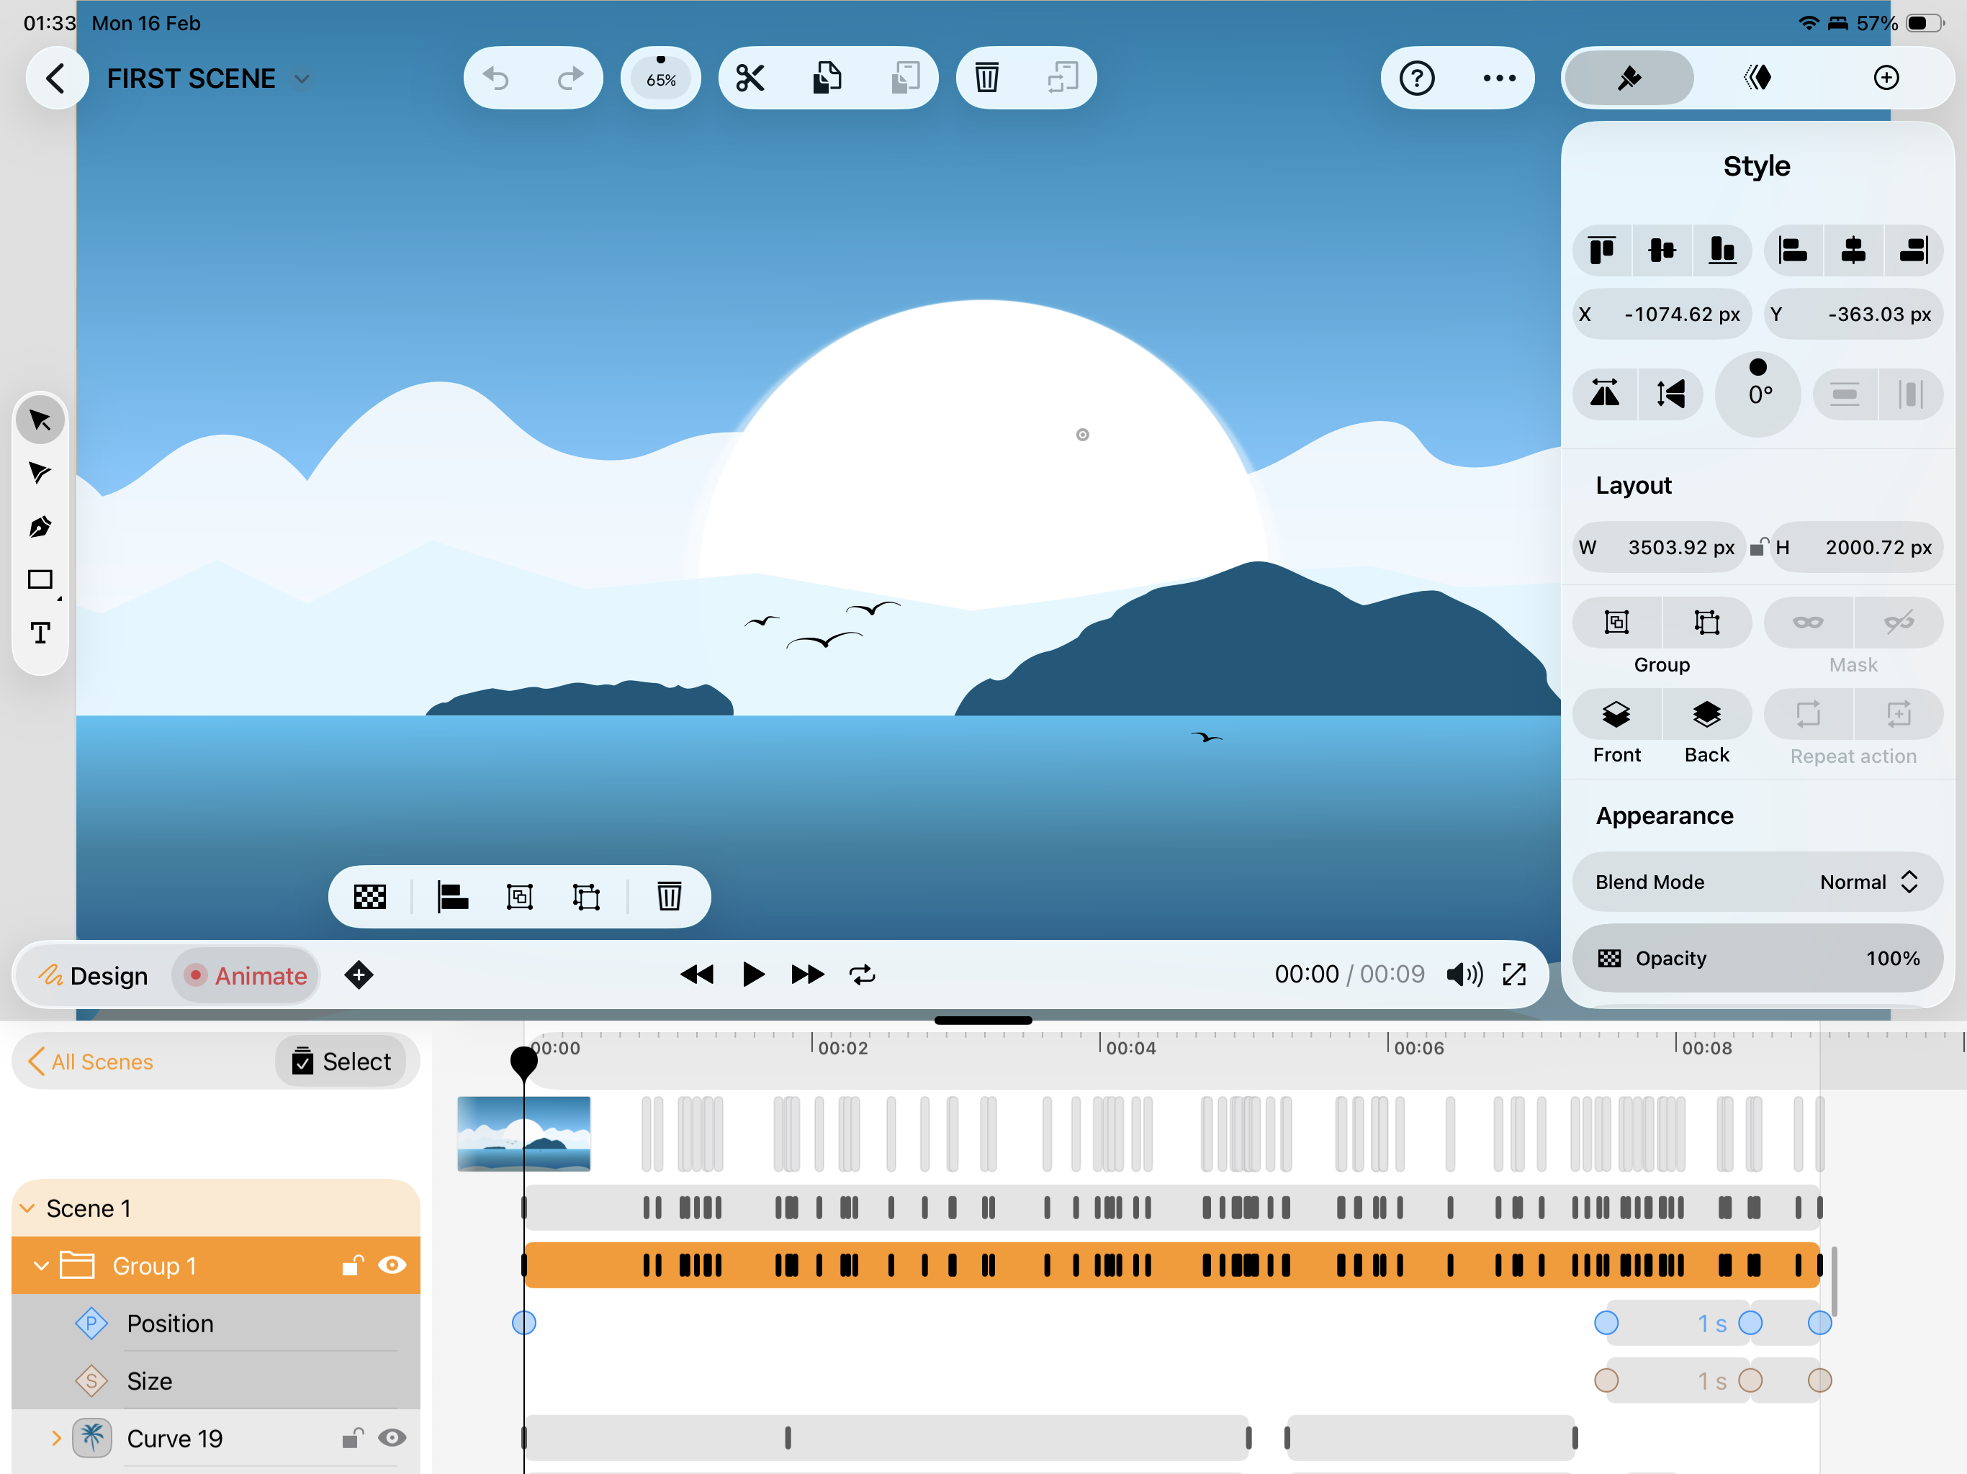This screenshot has width=1967, height=1474.
Task: Collapse the Scene 1 tree
Action: [27, 1208]
